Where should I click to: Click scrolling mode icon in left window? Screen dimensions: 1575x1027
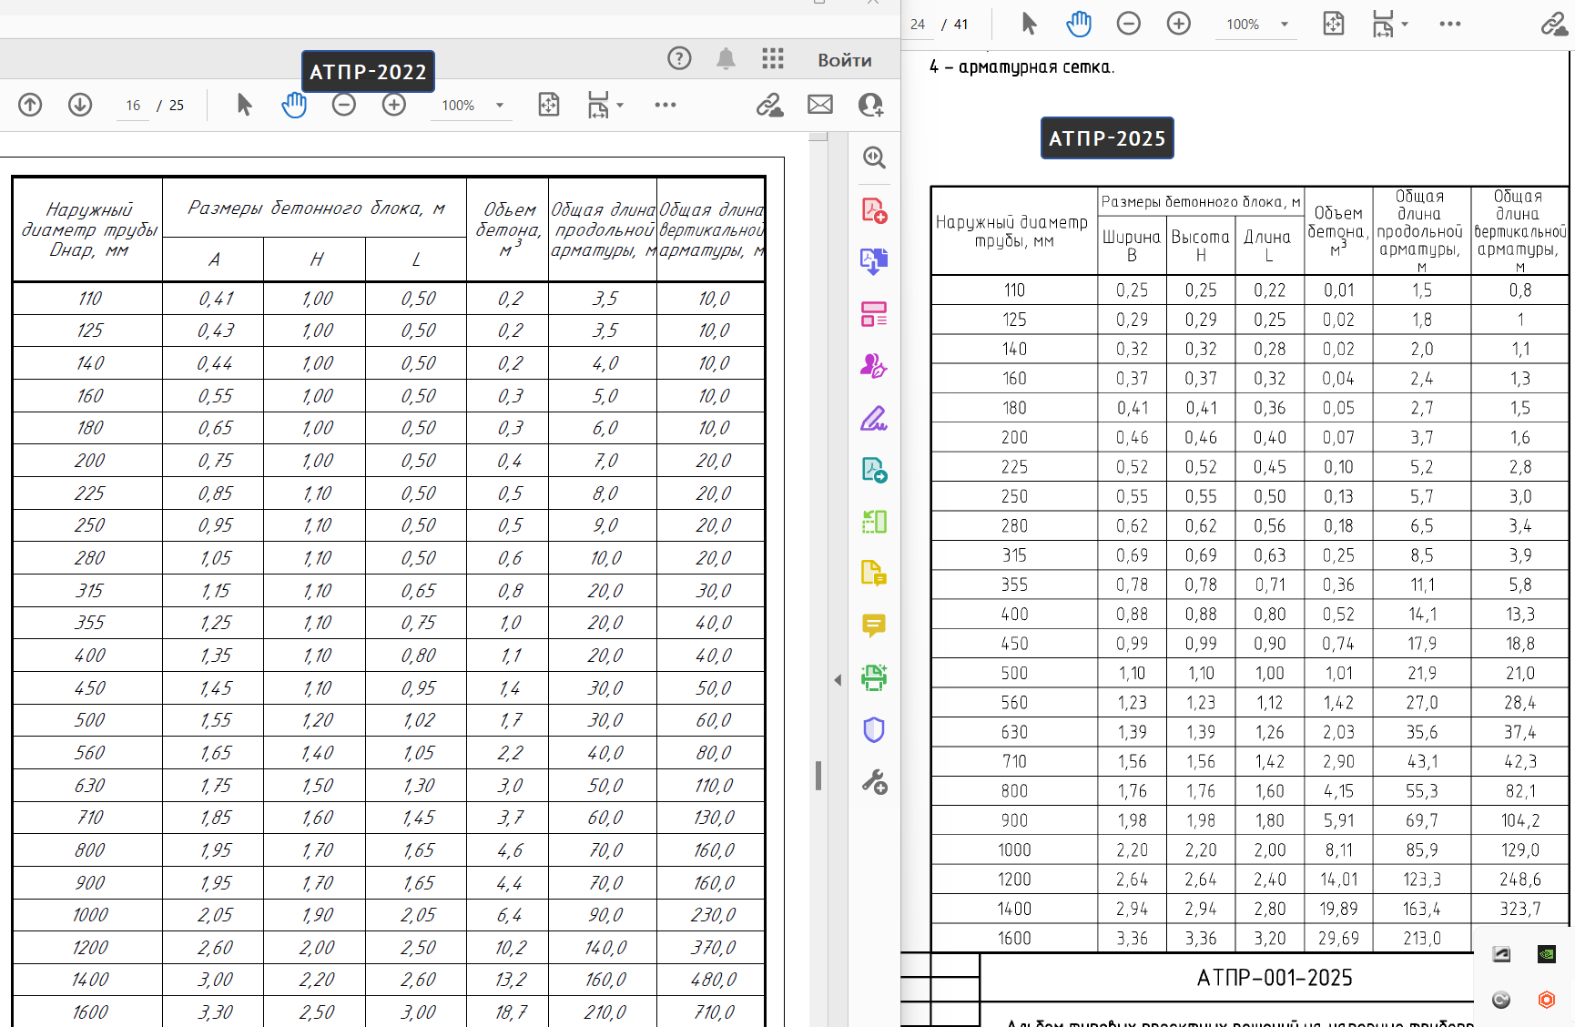click(598, 105)
